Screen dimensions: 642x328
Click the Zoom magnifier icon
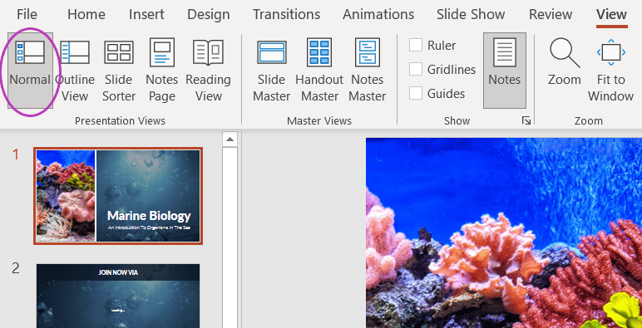(565, 53)
